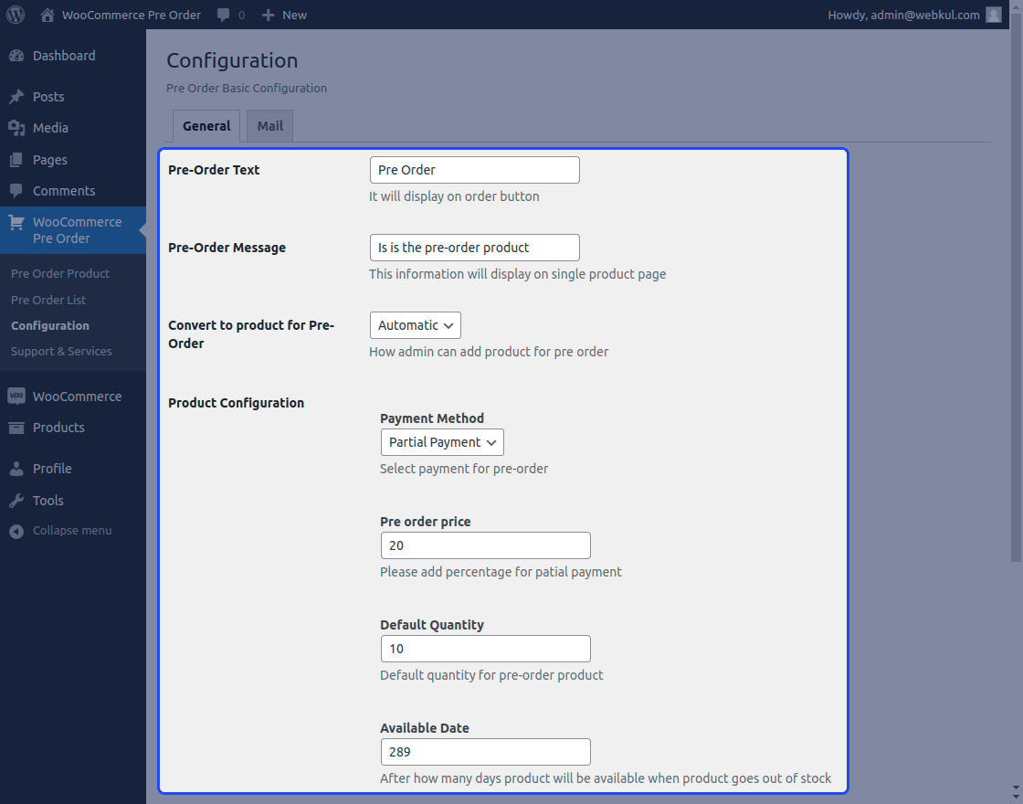The height and width of the screenshot is (804, 1023).
Task: Click the Media icon in sidebar
Action: point(16,128)
